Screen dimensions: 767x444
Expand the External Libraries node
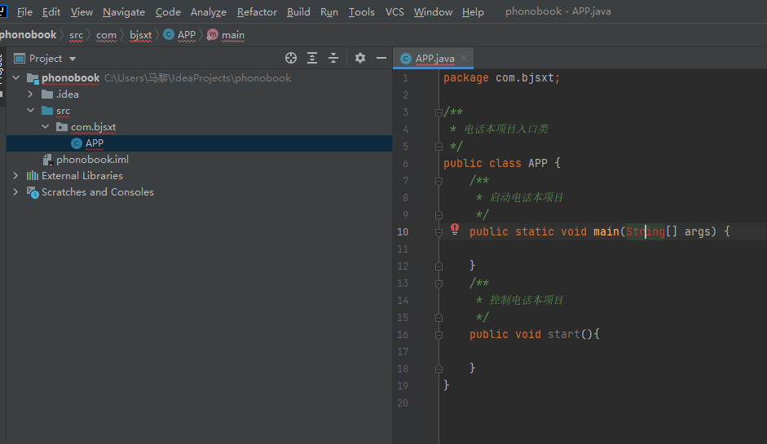coord(15,175)
